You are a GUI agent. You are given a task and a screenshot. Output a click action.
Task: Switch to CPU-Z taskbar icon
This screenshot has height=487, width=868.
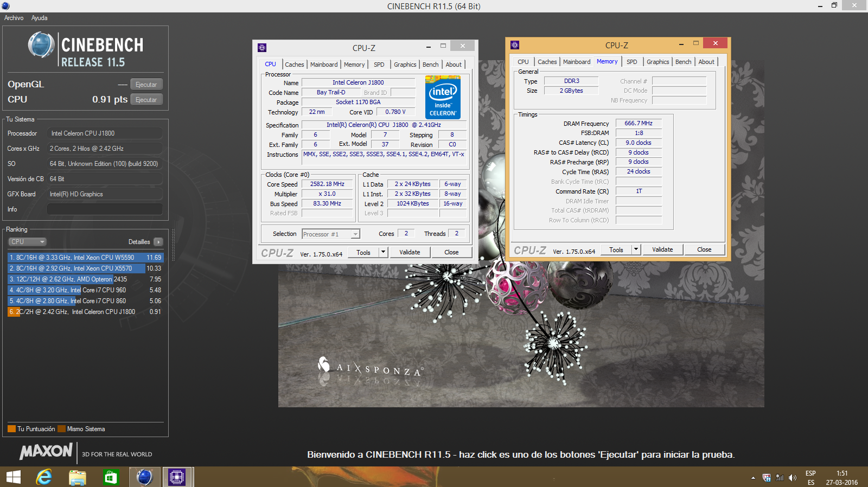tap(177, 477)
